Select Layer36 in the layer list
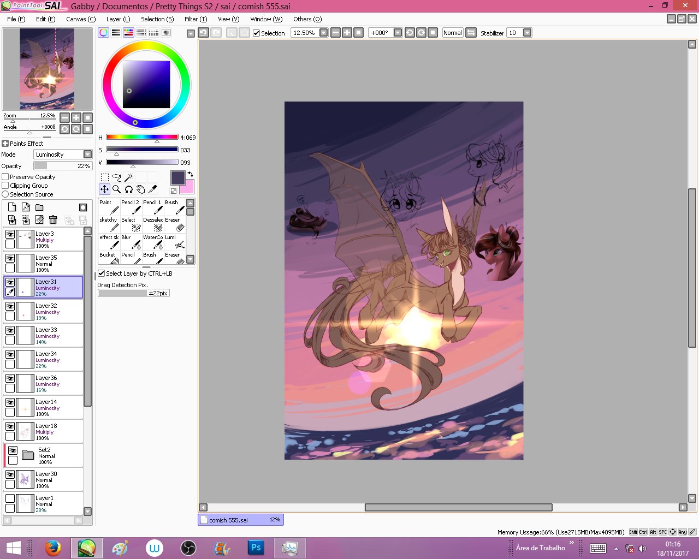 tap(44, 384)
